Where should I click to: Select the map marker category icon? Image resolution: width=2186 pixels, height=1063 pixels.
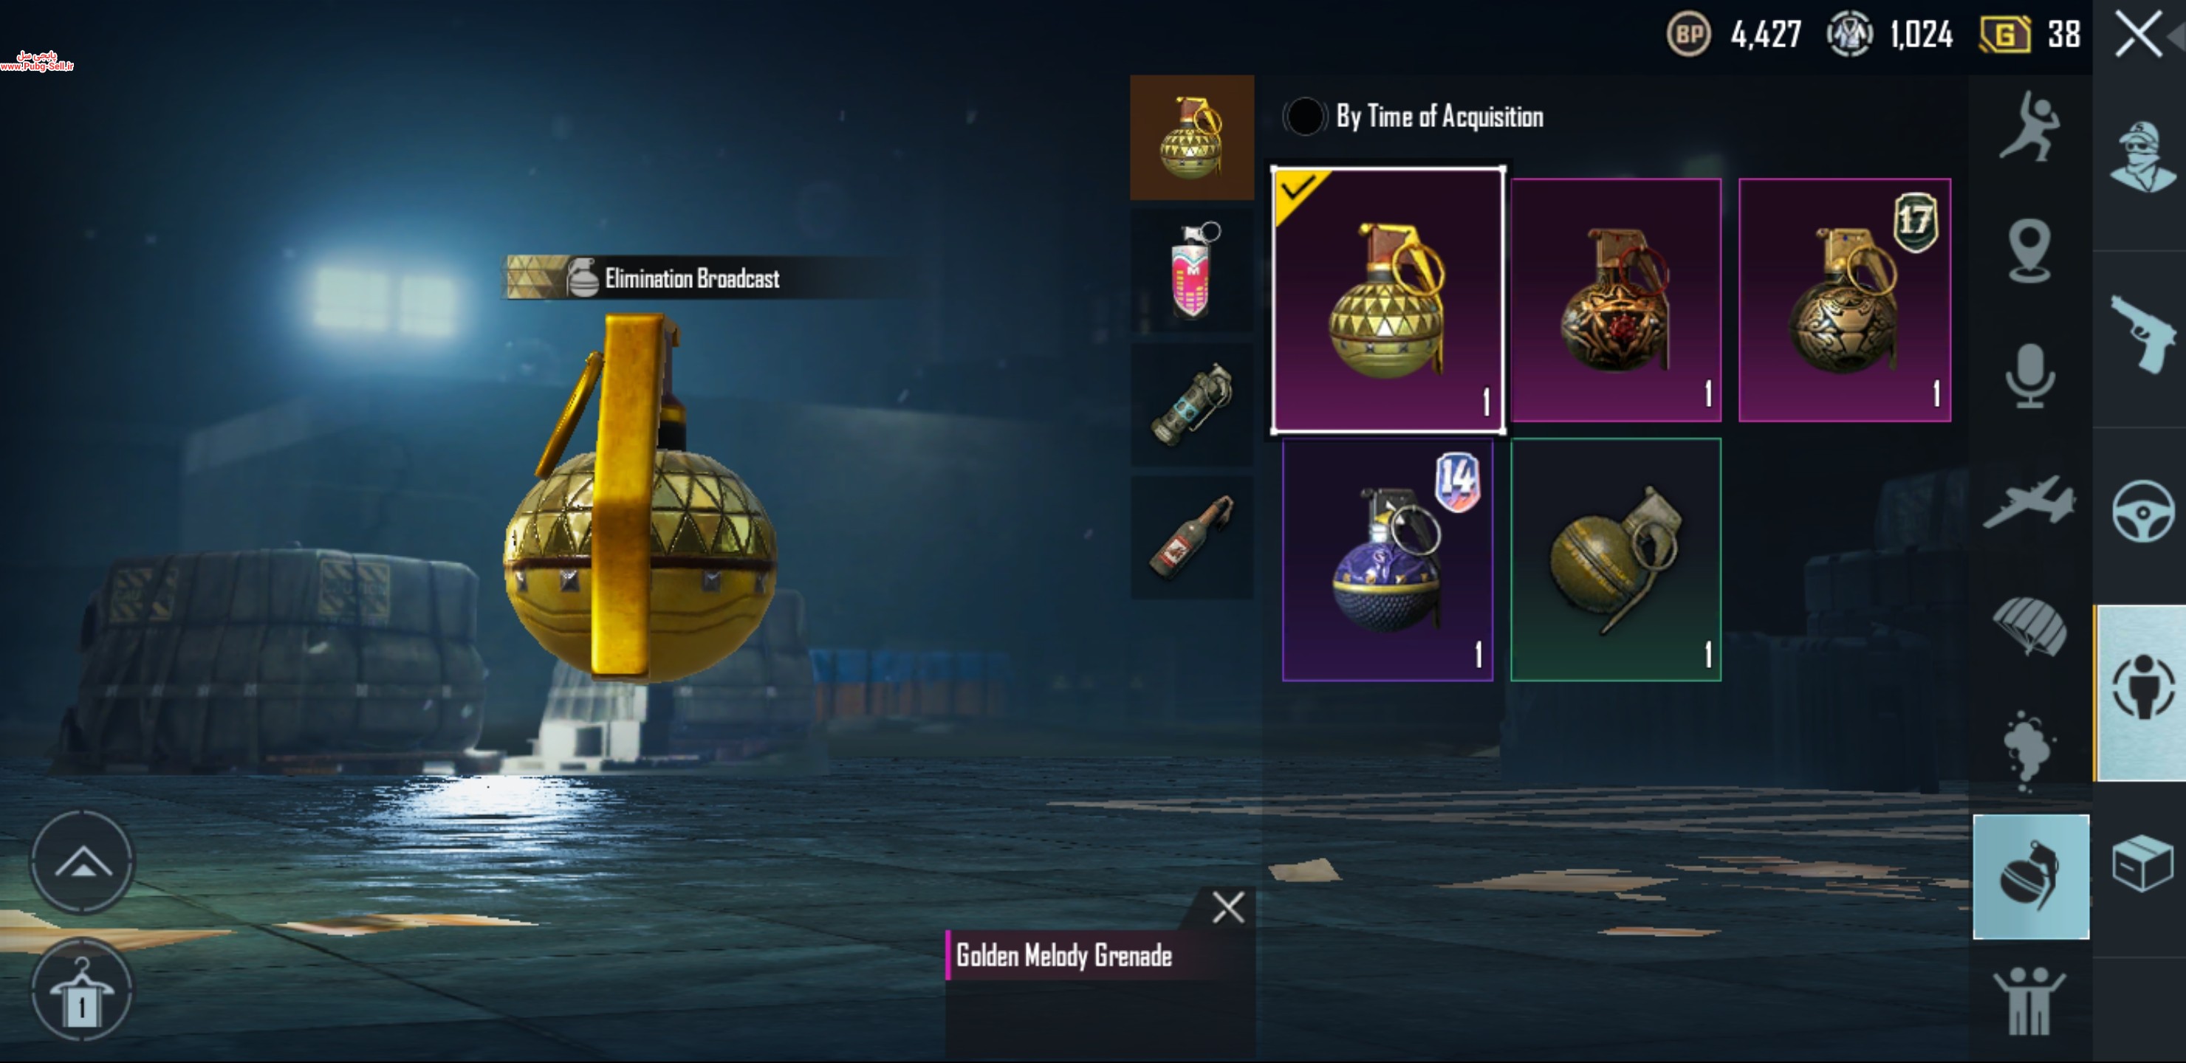click(x=2029, y=251)
